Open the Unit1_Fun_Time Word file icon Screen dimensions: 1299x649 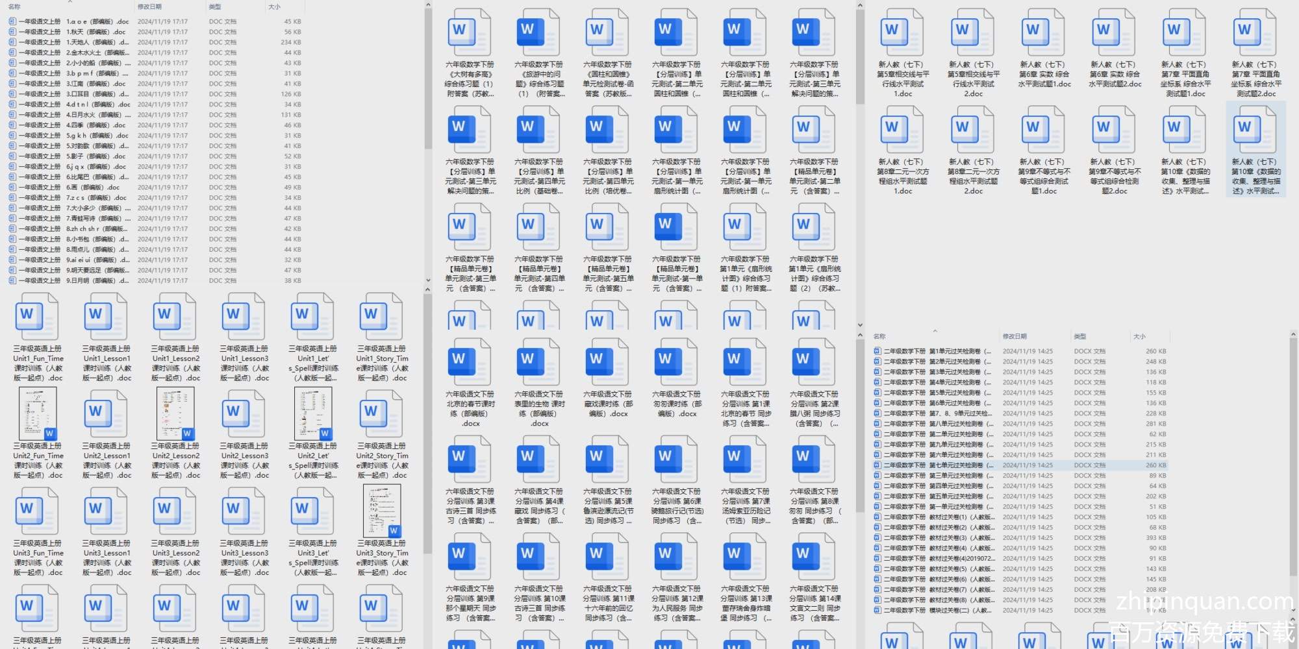pos(36,316)
